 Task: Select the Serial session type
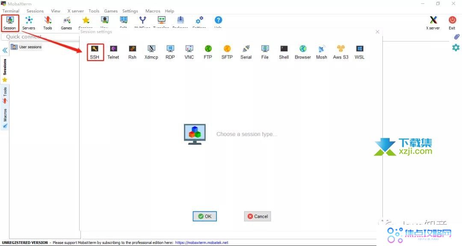[246, 53]
